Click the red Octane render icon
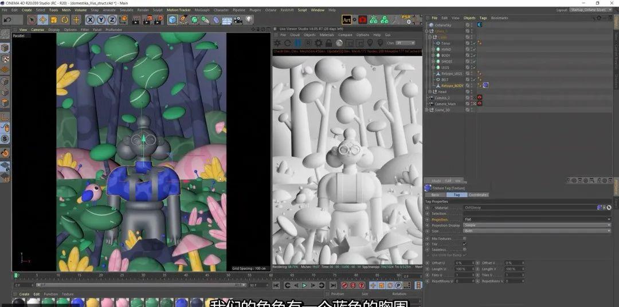This screenshot has width=619, height=307. pyautogui.click(x=362, y=19)
